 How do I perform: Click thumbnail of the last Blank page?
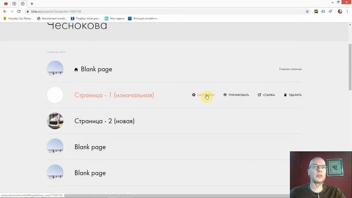(x=55, y=173)
